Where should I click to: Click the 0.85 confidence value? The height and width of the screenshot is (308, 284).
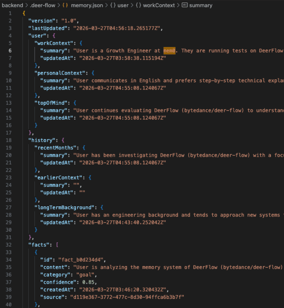click(x=88, y=282)
